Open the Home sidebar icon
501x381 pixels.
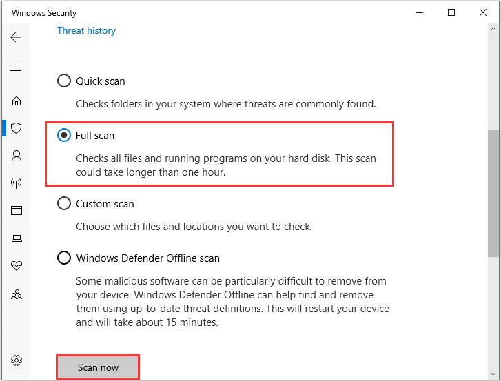(17, 101)
